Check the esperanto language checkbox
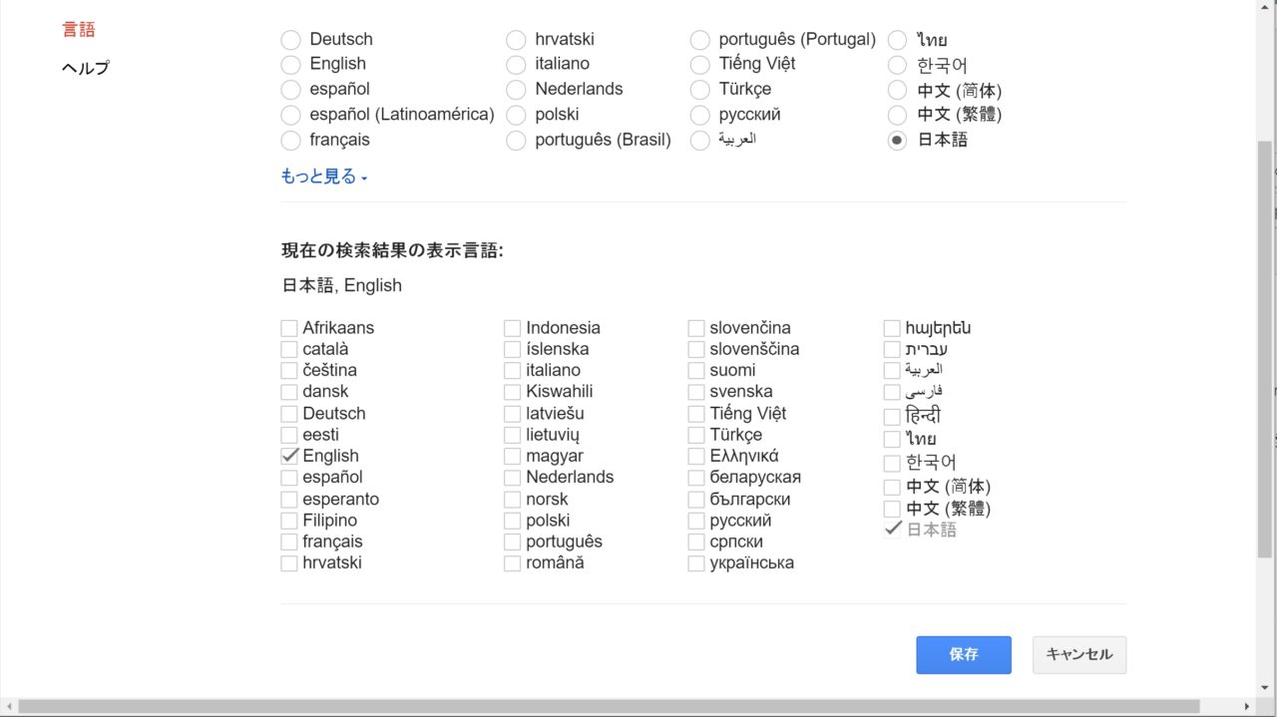 (289, 500)
